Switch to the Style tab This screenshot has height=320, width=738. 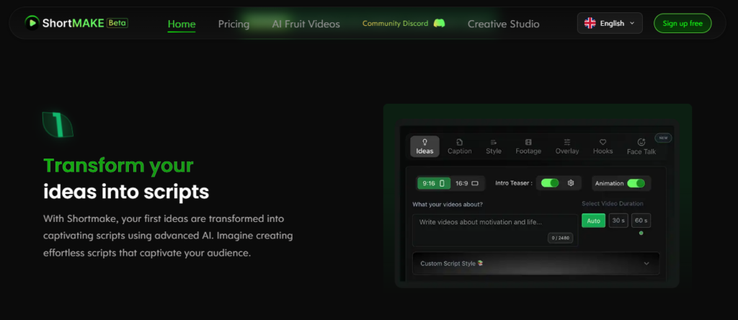[x=494, y=146]
